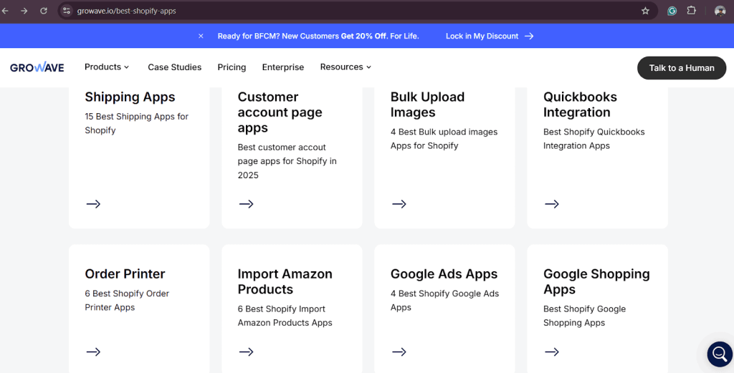The width and height of the screenshot is (734, 373).
Task: Dismiss the BFCM promo banner
Action: pyautogui.click(x=201, y=36)
